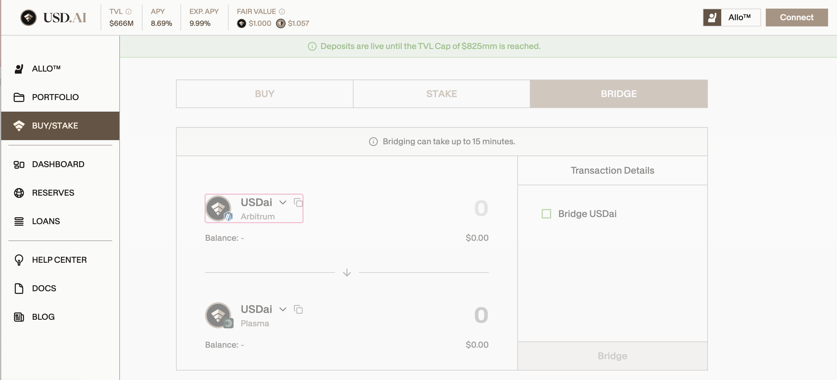Viewport: 837px width, 380px height.
Task: Open Dashboard from the sidebar
Action: 58,164
